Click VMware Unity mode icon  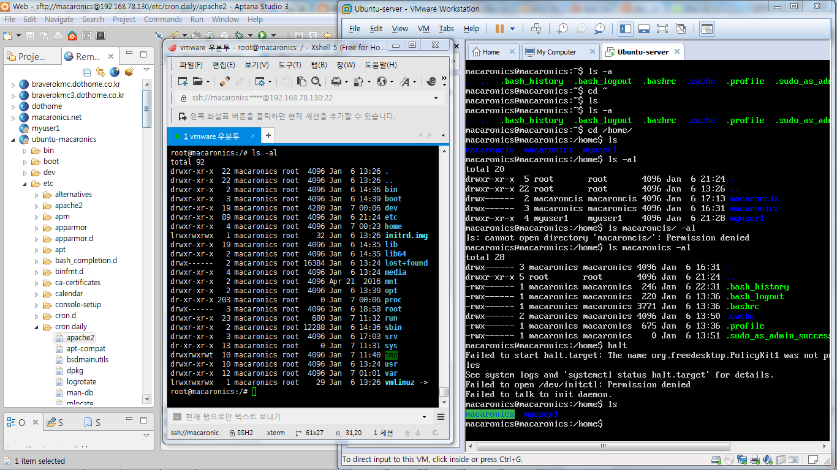click(x=681, y=29)
